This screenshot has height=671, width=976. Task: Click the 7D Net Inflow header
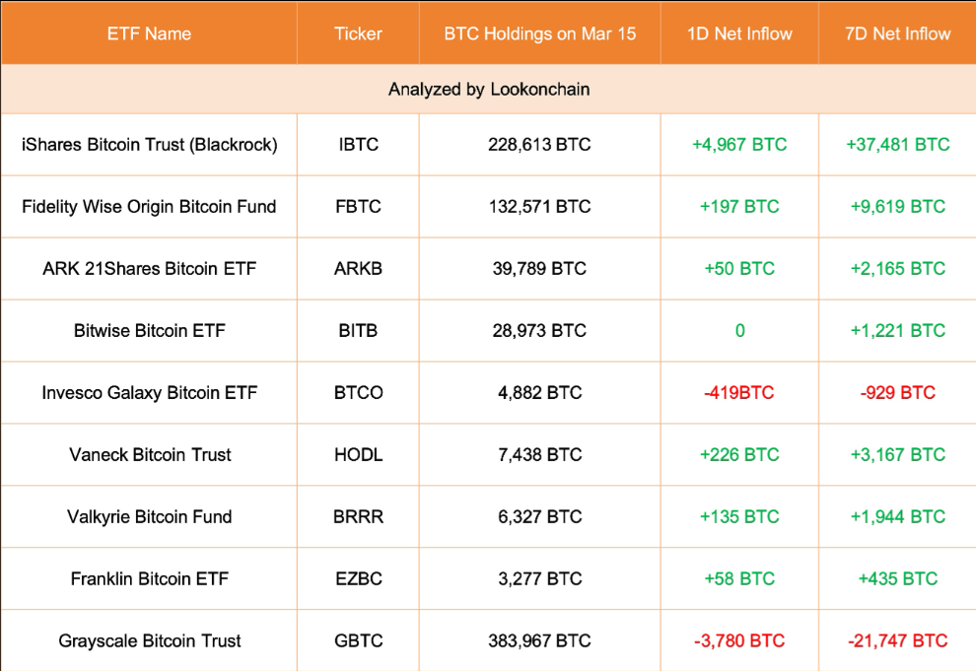click(x=897, y=34)
